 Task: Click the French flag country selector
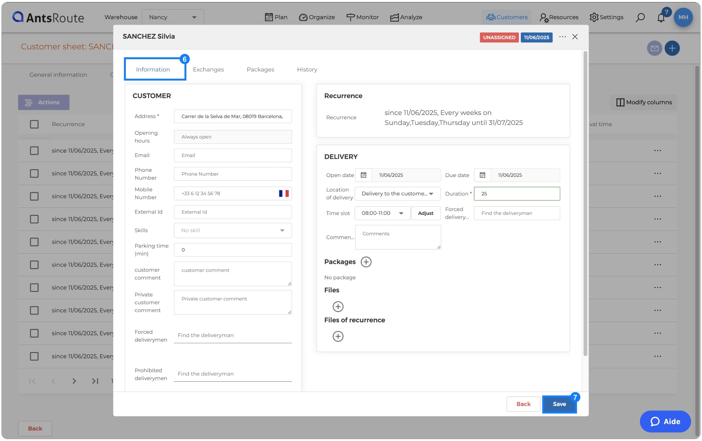(x=283, y=193)
